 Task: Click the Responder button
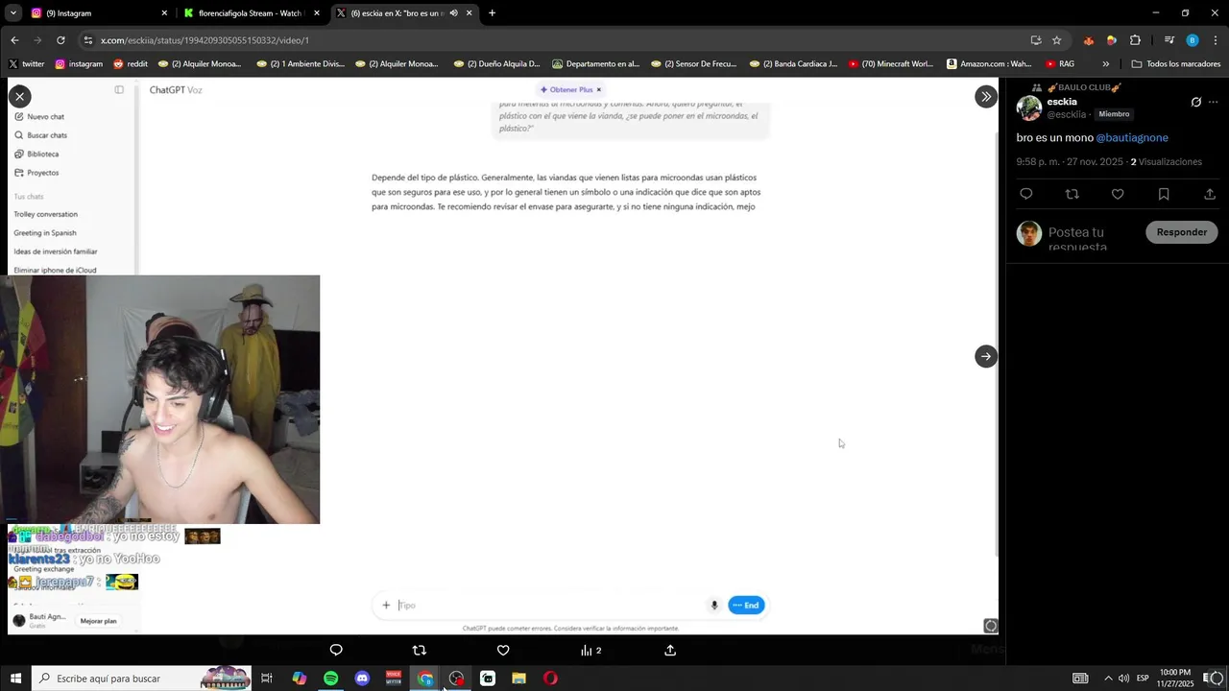point(1182,232)
